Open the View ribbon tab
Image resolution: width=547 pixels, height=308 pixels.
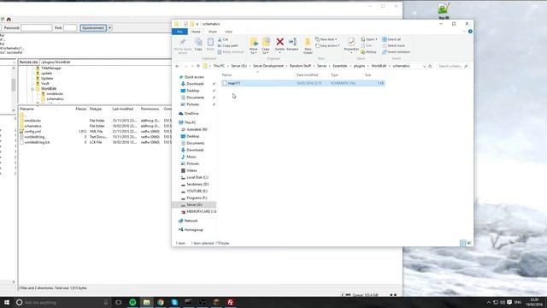[x=228, y=32]
